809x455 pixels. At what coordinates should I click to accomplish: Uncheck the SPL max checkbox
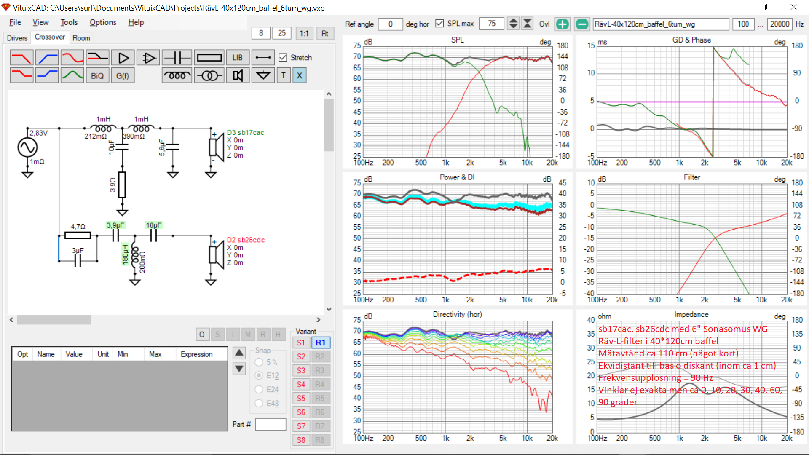pyautogui.click(x=439, y=24)
